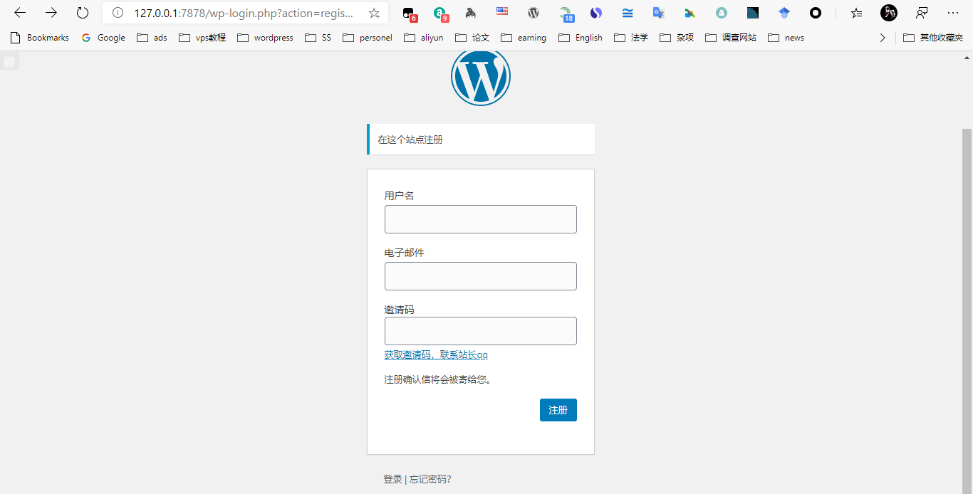Click the 邀请码 input field
This screenshot has height=494, width=973.
[x=481, y=331]
